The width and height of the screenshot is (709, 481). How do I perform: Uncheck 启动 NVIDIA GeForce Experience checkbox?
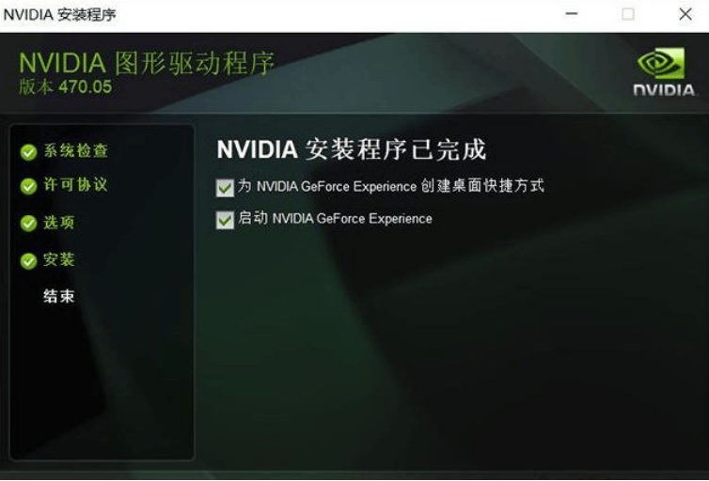coord(225,220)
